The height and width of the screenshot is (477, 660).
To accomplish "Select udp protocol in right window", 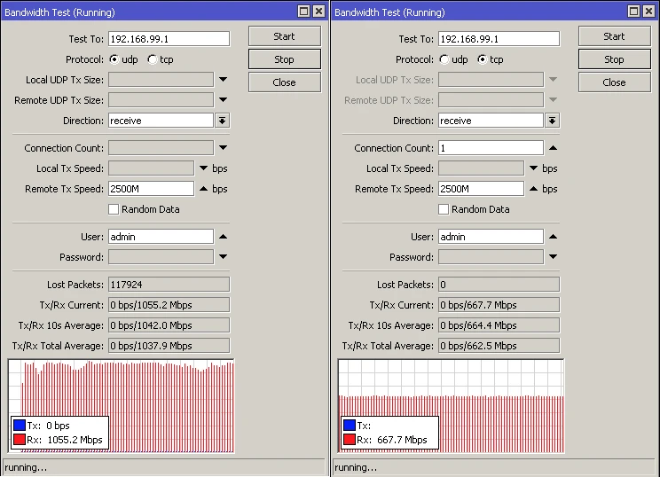I will [x=444, y=59].
